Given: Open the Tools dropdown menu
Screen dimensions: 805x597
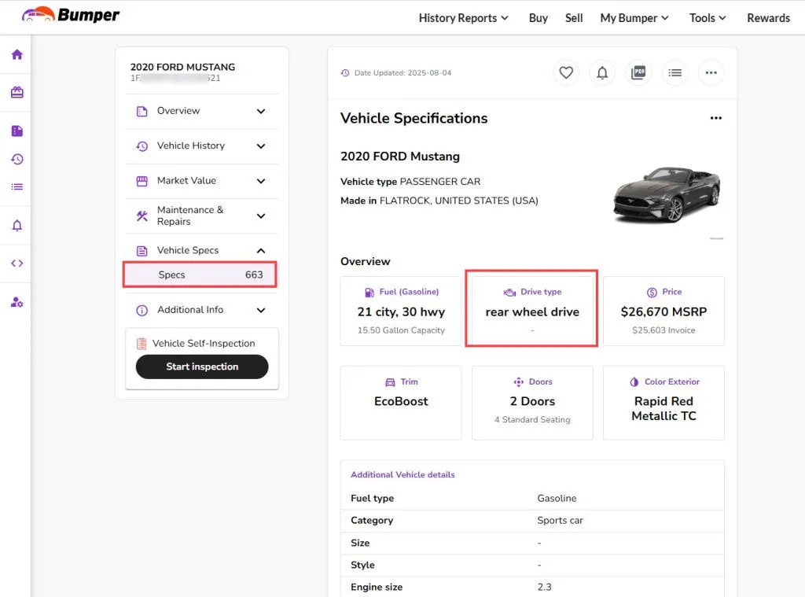Looking at the screenshot, I should tap(708, 18).
